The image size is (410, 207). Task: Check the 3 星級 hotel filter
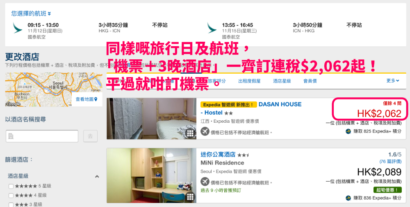[11, 205]
